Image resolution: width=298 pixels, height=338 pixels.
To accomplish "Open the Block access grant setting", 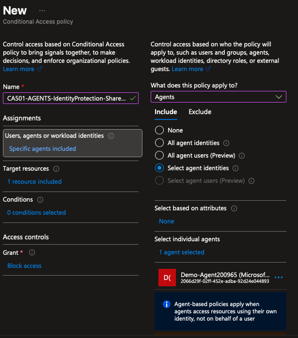I will click(x=24, y=266).
